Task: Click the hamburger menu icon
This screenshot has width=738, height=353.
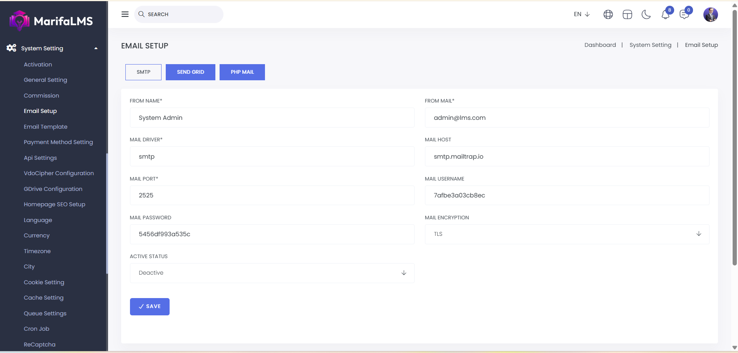Action: pos(125,14)
